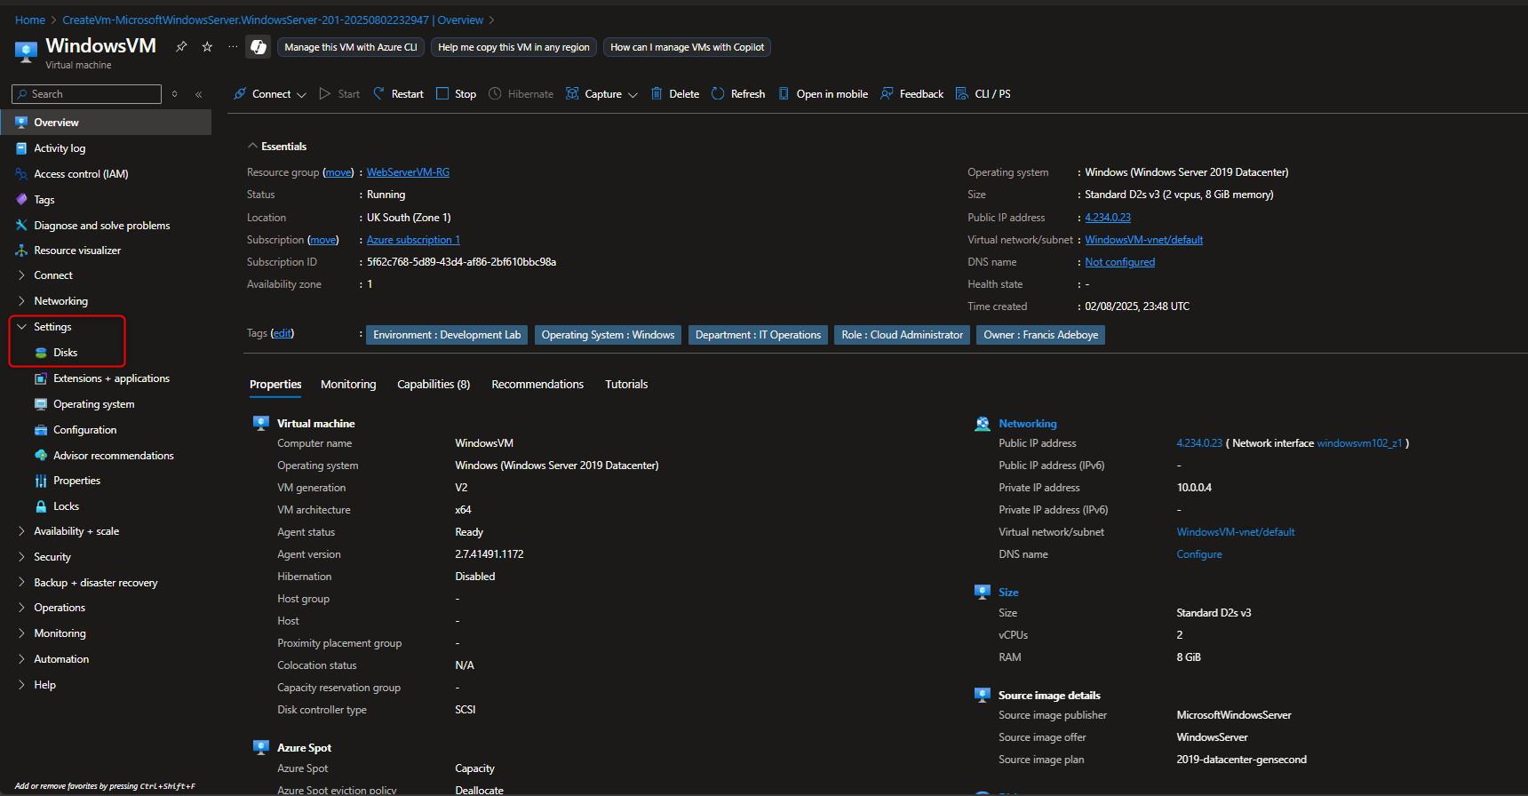Mark WindowsVM as favorite star
This screenshot has height=796, width=1528.
tap(207, 47)
